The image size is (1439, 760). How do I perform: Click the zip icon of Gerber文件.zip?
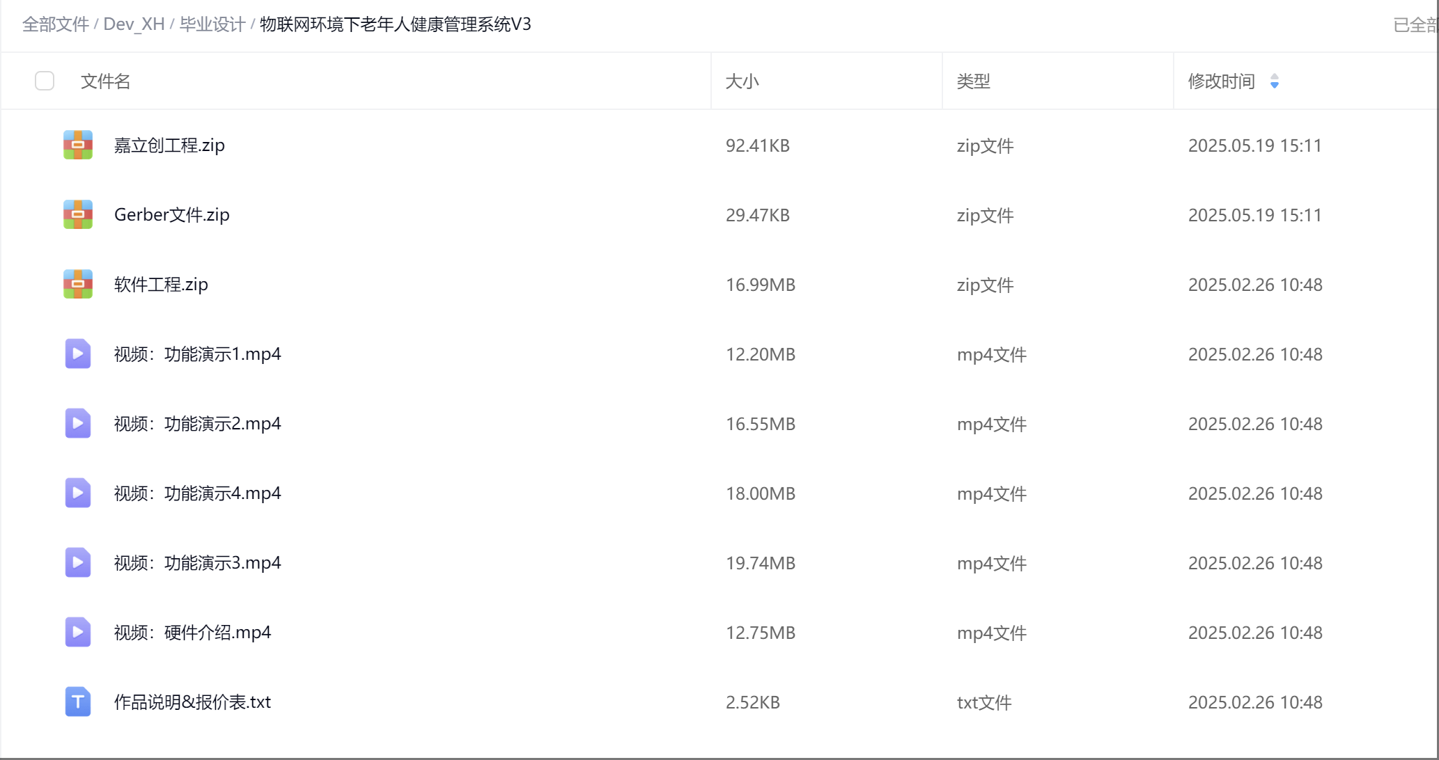pyautogui.click(x=78, y=214)
